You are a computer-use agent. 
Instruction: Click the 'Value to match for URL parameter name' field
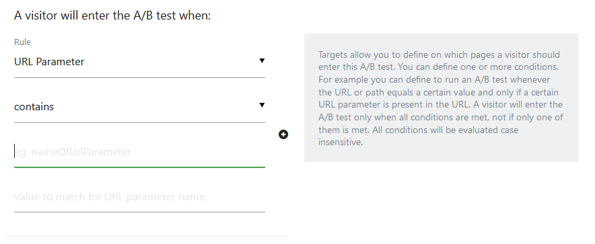pyautogui.click(x=139, y=197)
